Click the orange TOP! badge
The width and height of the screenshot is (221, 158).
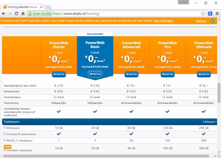pyautogui.click(x=8, y=147)
